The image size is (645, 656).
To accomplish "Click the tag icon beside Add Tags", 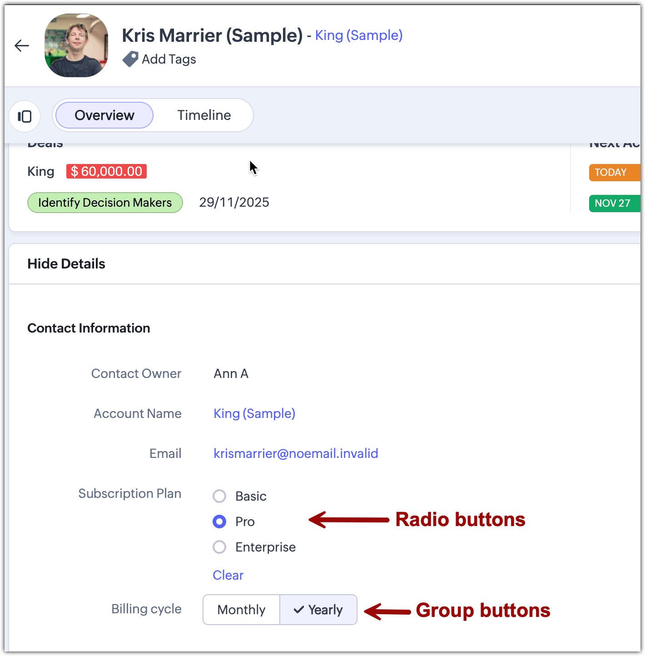I will [130, 59].
